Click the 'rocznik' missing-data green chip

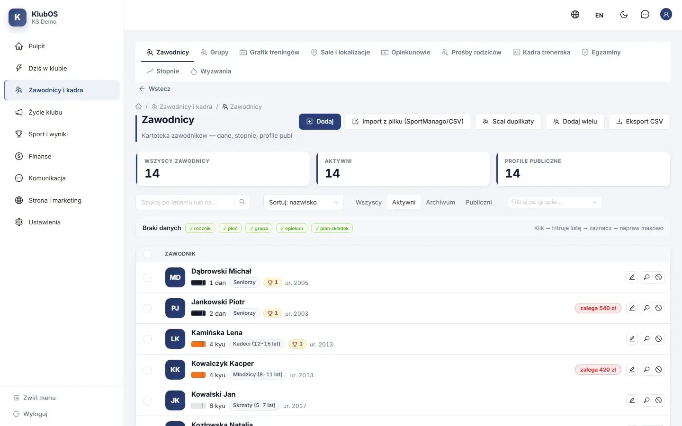point(200,228)
